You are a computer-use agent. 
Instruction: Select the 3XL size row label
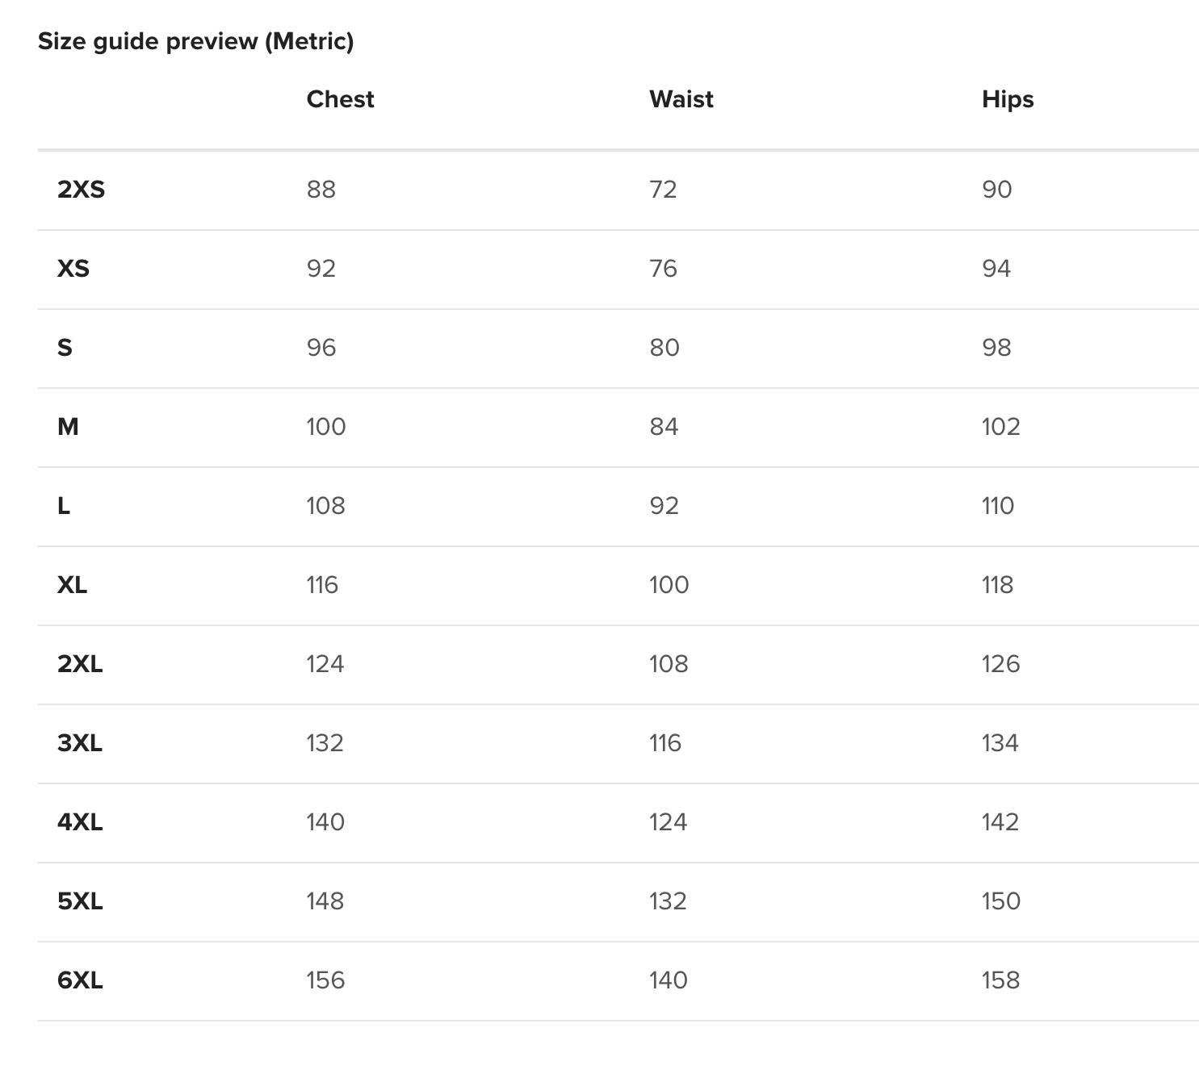point(80,743)
